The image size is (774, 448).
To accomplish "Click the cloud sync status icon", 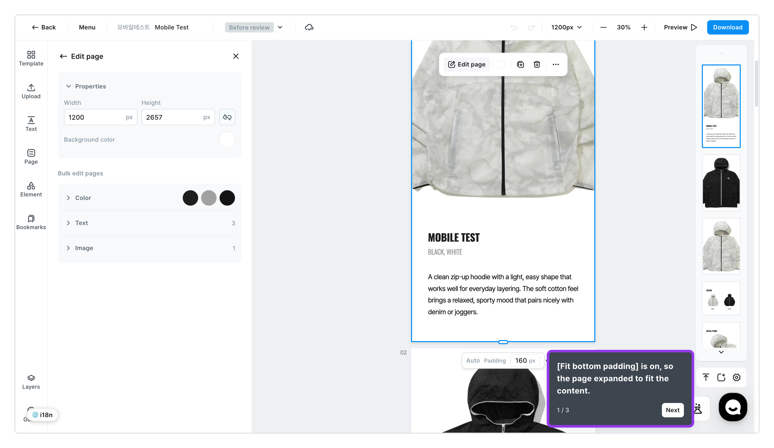I will click(309, 27).
